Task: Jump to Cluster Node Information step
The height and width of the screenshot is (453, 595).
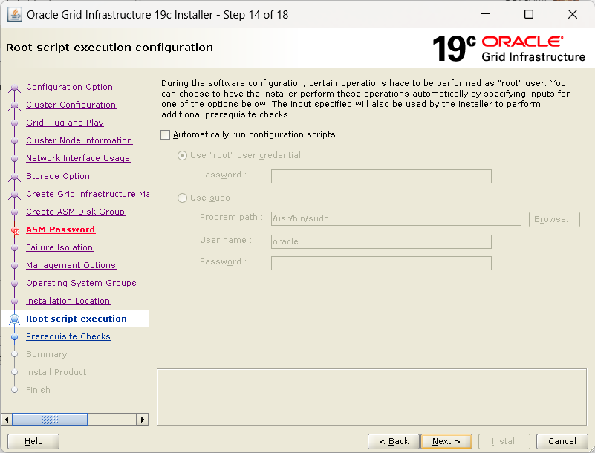Action: coord(79,140)
